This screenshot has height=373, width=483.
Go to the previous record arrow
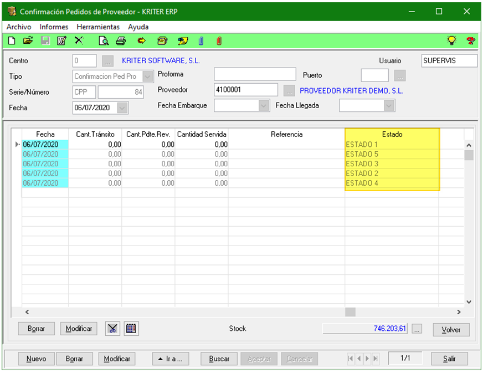[x=359, y=359]
